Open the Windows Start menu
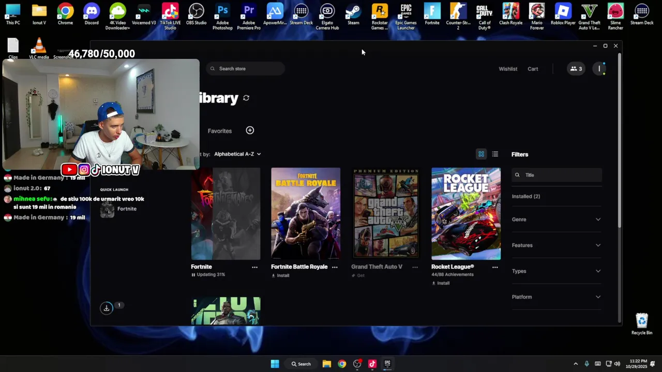 click(275, 364)
